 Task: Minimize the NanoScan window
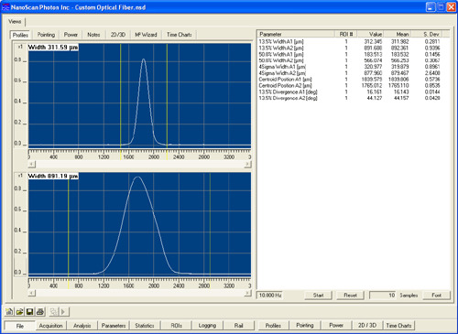431,7
